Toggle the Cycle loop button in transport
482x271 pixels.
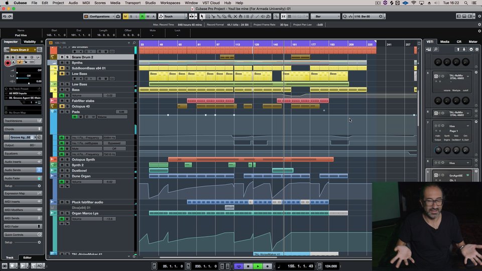[238, 266]
